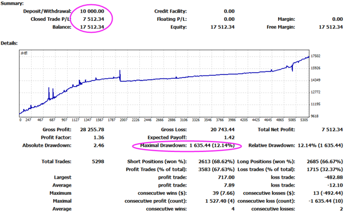This screenshot has width=347, height=213.
Task: Click average loss trade value -12.10
Action: [x=335, y=185]
